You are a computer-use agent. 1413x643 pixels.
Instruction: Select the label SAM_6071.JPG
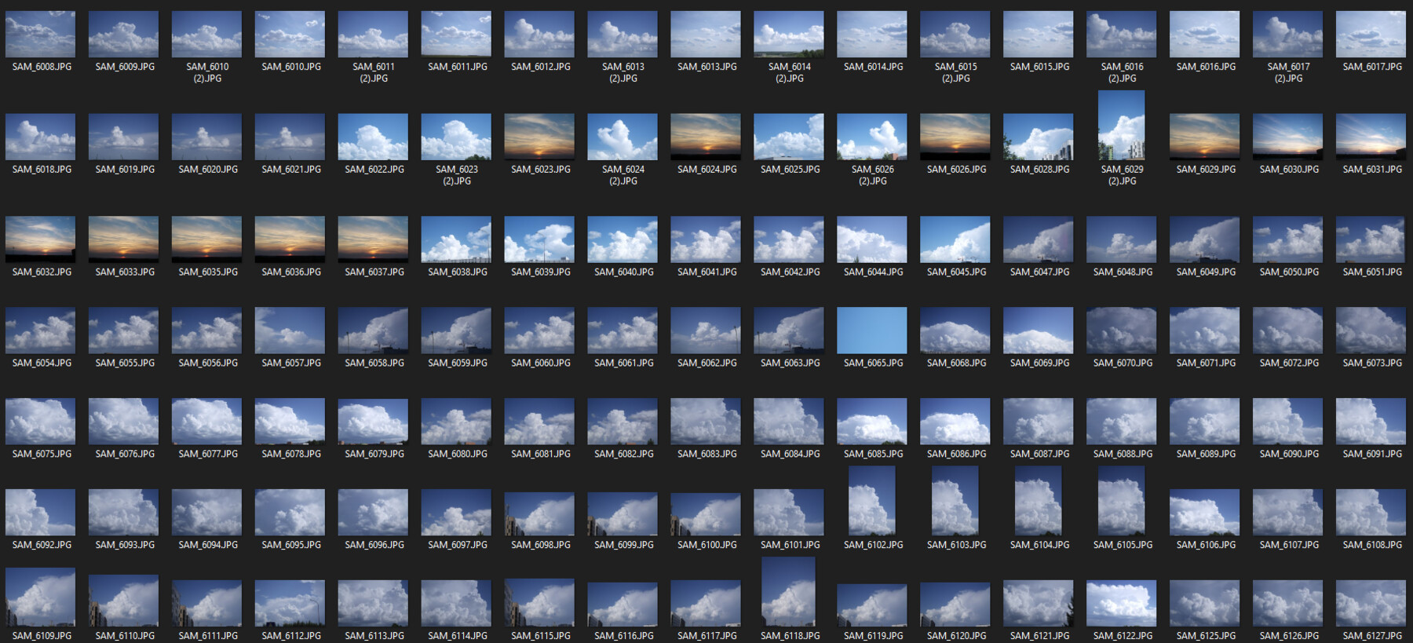[1207, 364]
